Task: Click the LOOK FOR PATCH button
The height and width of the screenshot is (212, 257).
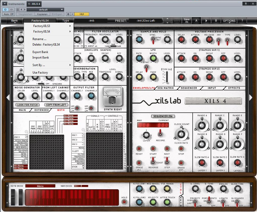Action: (28, 105)
